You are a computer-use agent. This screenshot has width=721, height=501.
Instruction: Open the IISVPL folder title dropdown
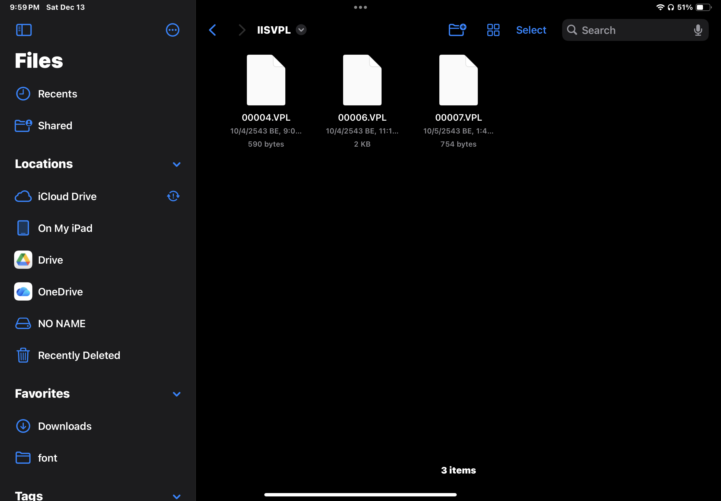click(x=301, y=30)
